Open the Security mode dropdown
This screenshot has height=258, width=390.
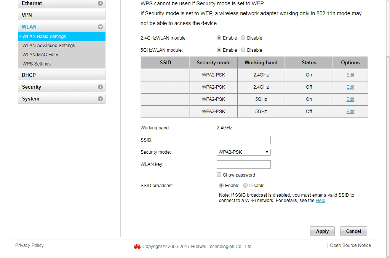[243, 152]
